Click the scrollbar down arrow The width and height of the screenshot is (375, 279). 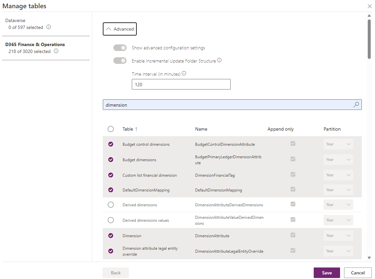pos(369,258)
